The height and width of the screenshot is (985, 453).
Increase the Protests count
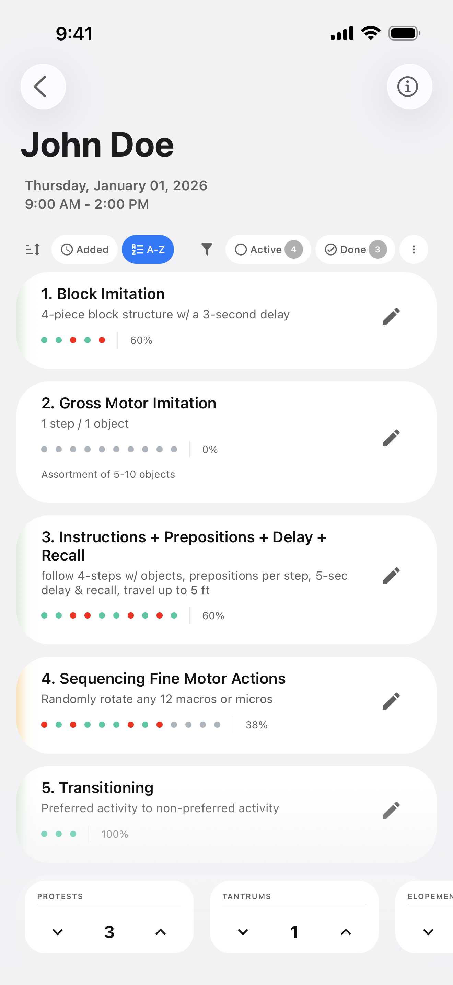(160, 932)
